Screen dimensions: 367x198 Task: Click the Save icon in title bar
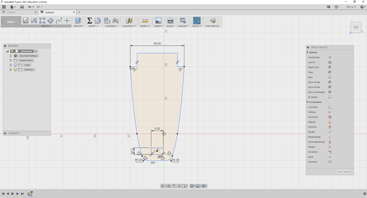coord(22,7)
